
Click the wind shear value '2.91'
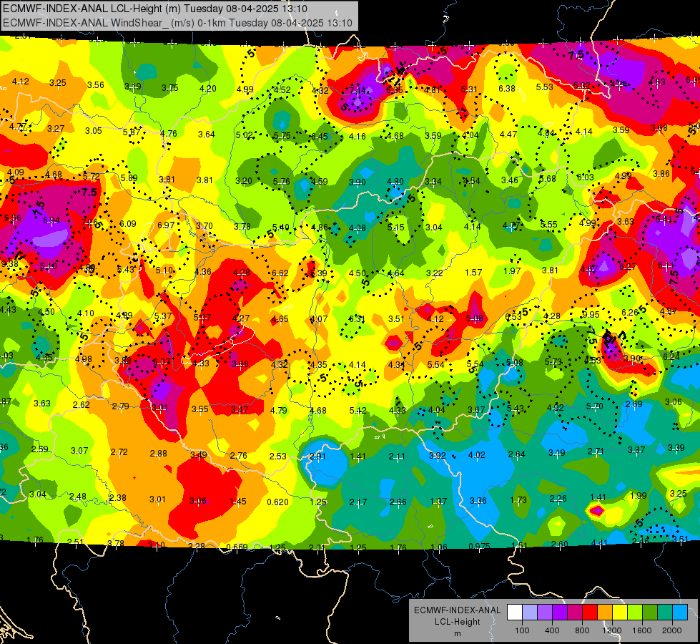click(x=317, y=457)
